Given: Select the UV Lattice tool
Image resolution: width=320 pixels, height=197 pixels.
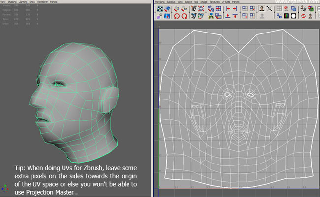Looking at the screenshot, I should 160,9.
